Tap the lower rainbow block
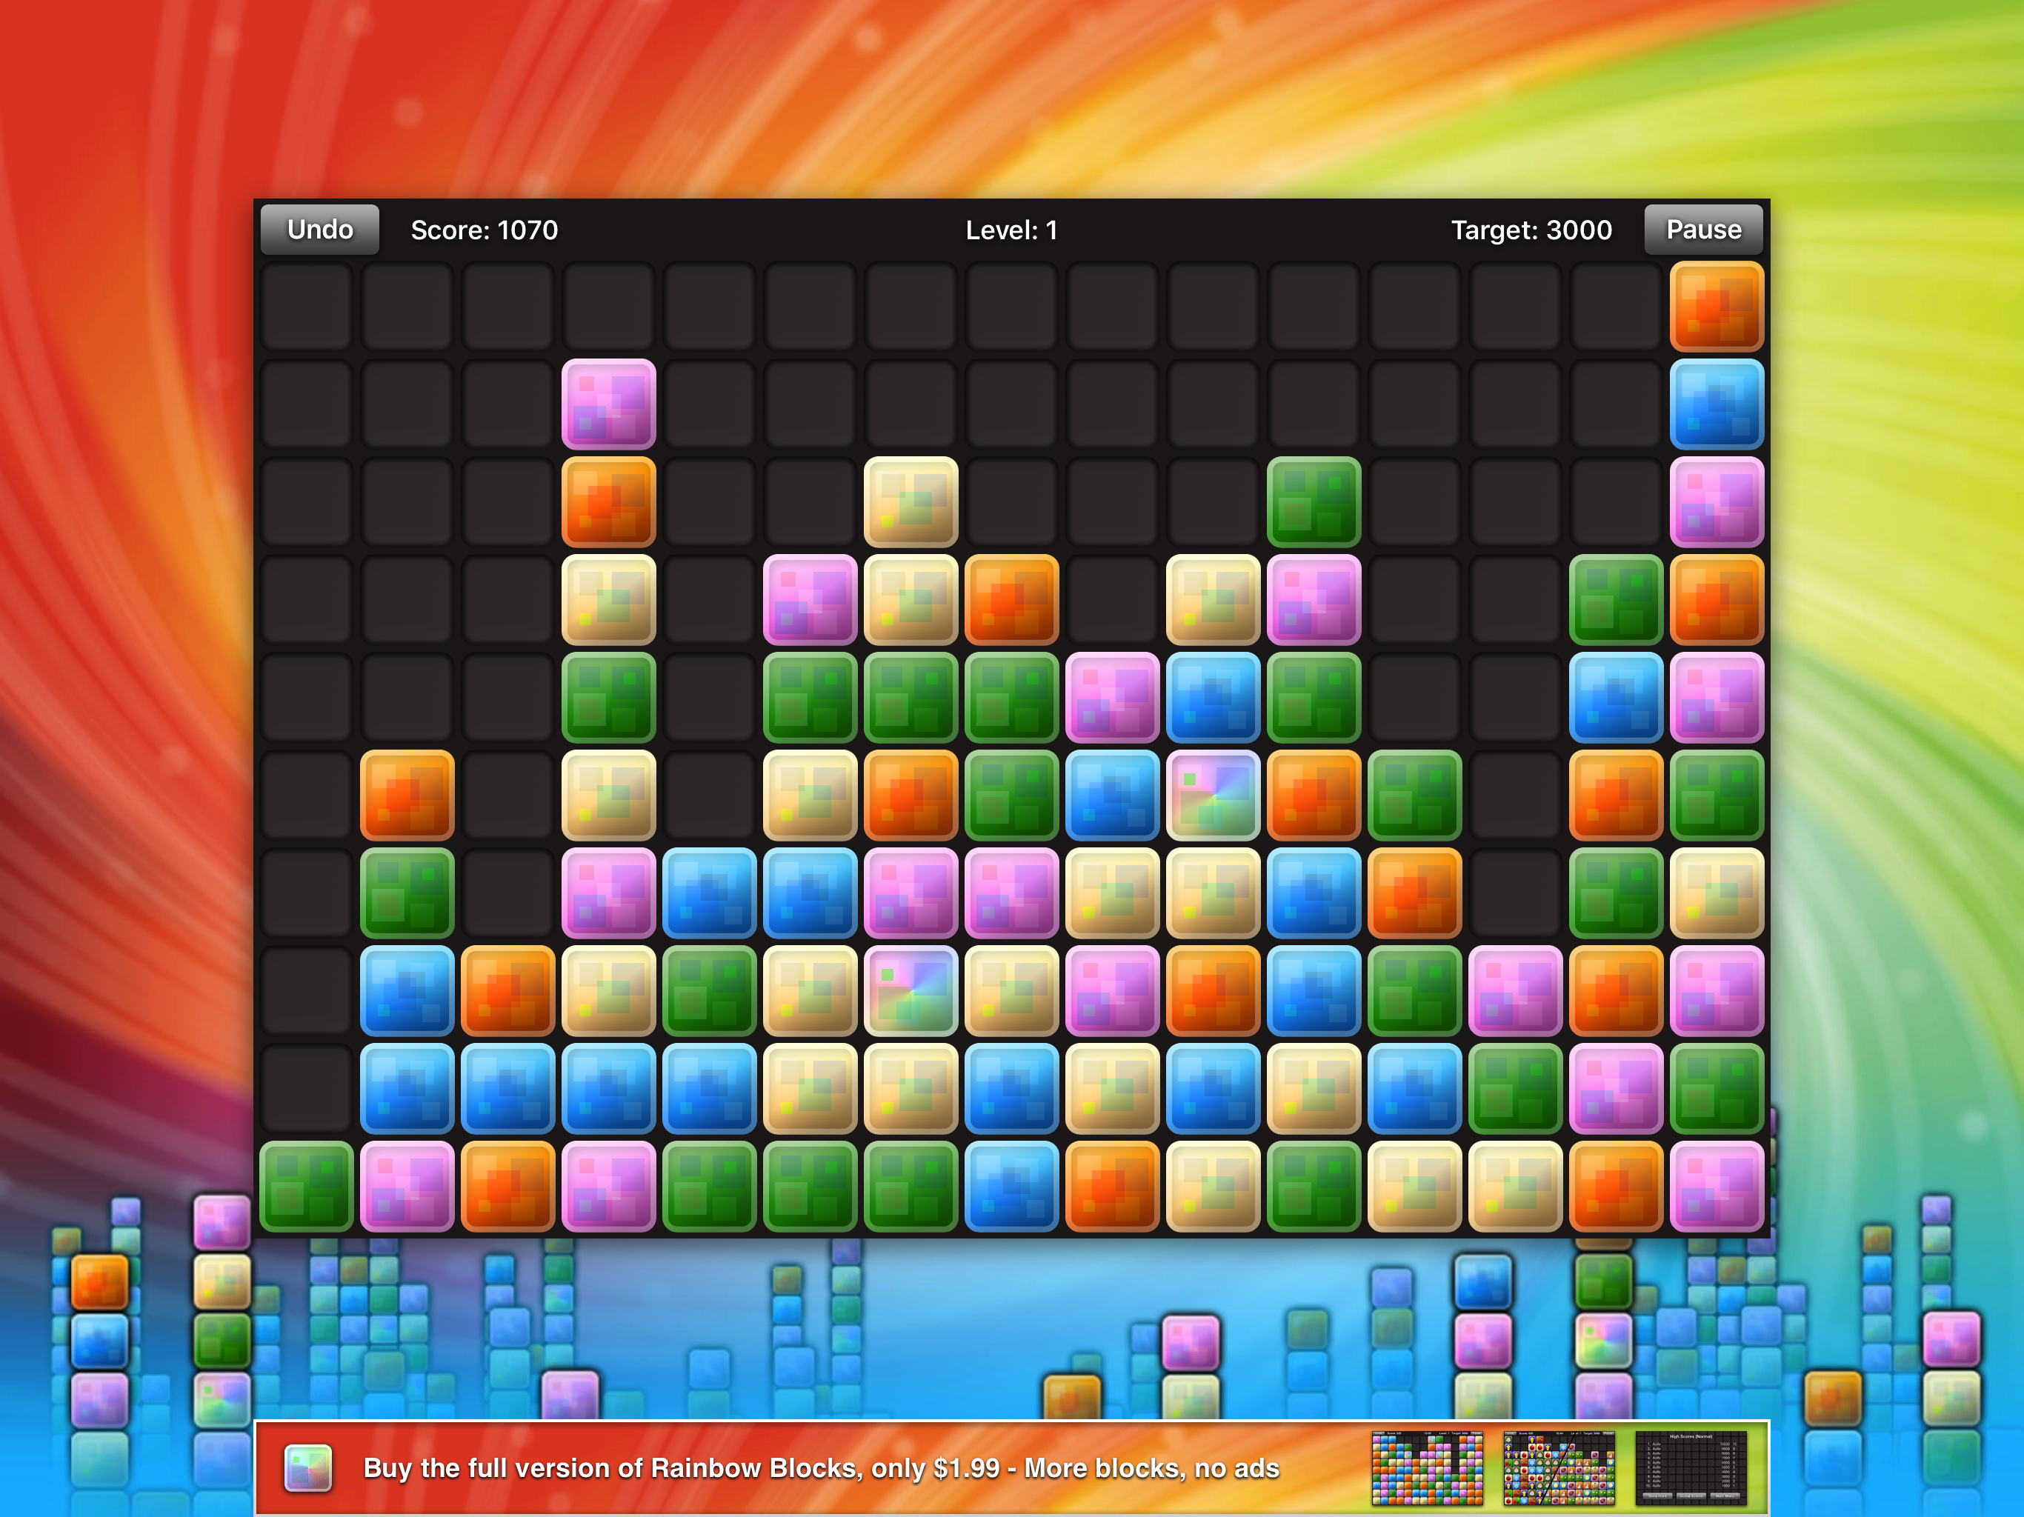 point(911,991)
